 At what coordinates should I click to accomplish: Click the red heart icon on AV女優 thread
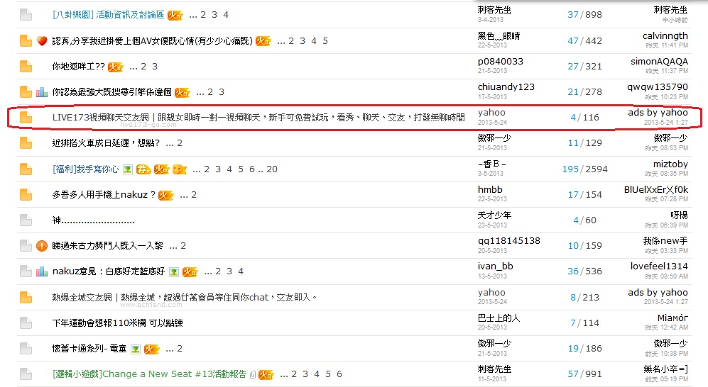click(42, 41)
